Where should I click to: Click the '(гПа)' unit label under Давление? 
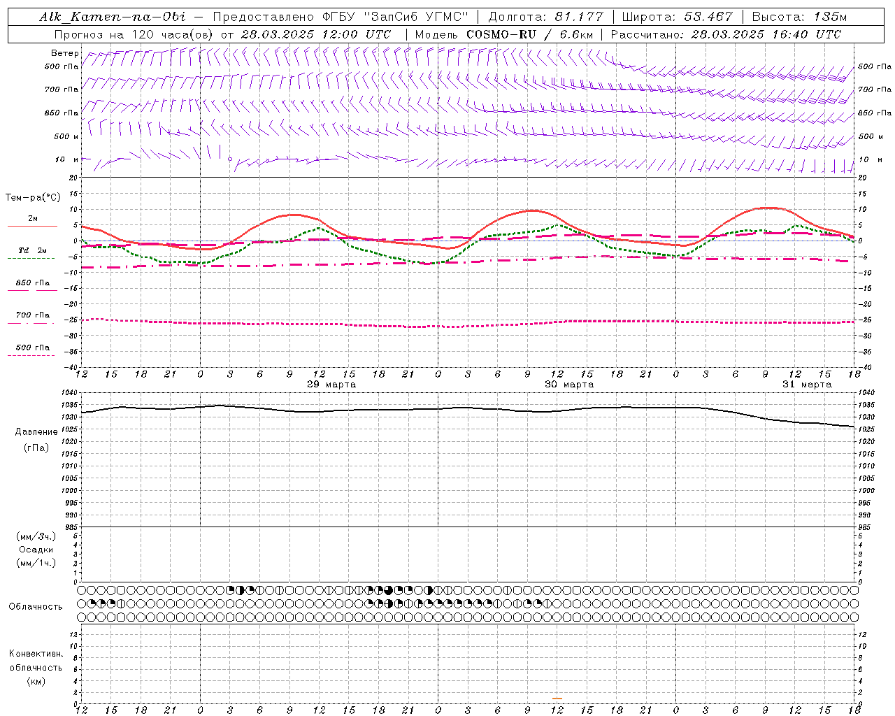click(x=36, y=448)
